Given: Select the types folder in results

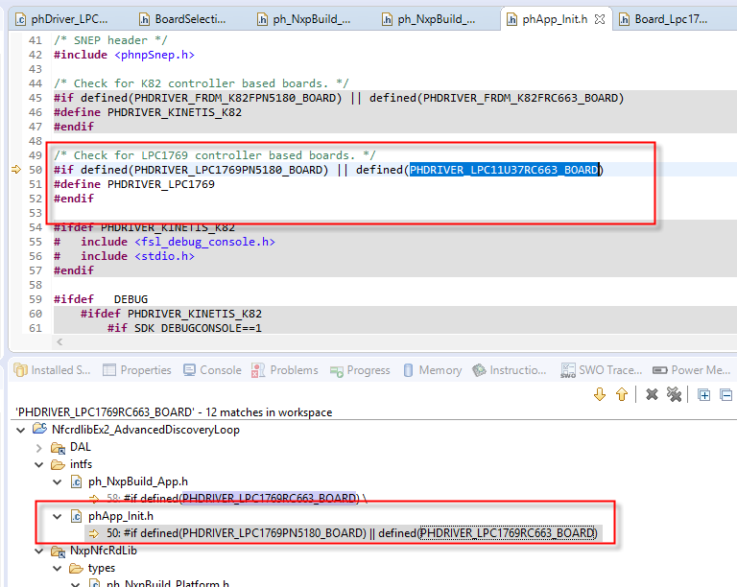Looking at the screenshot, I should [x=102, y=568].
